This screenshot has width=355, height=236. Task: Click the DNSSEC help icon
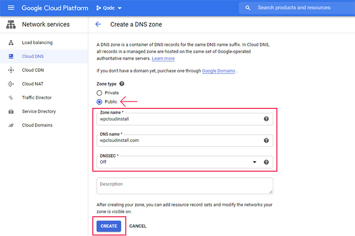[266, 162]
